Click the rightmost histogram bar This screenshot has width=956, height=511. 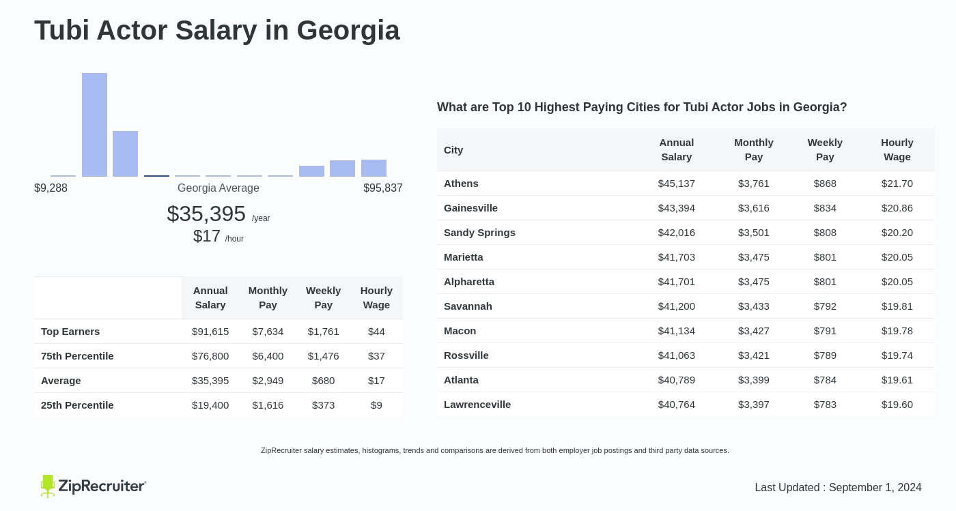(374, 168)
